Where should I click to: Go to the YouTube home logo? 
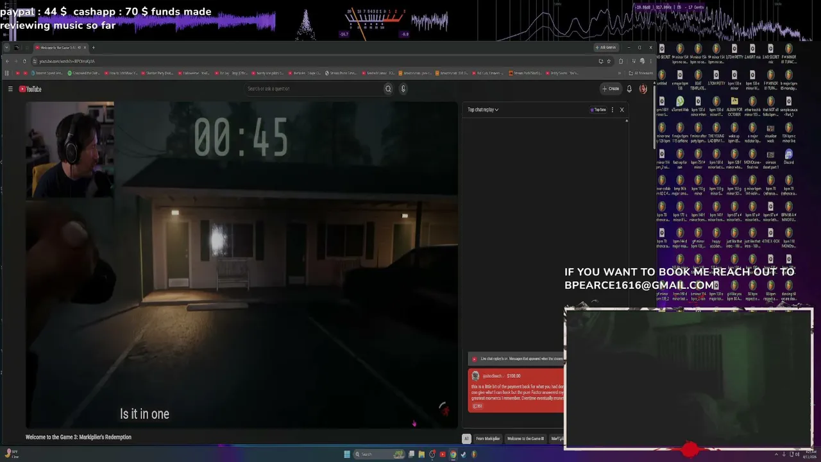(30, 89)
